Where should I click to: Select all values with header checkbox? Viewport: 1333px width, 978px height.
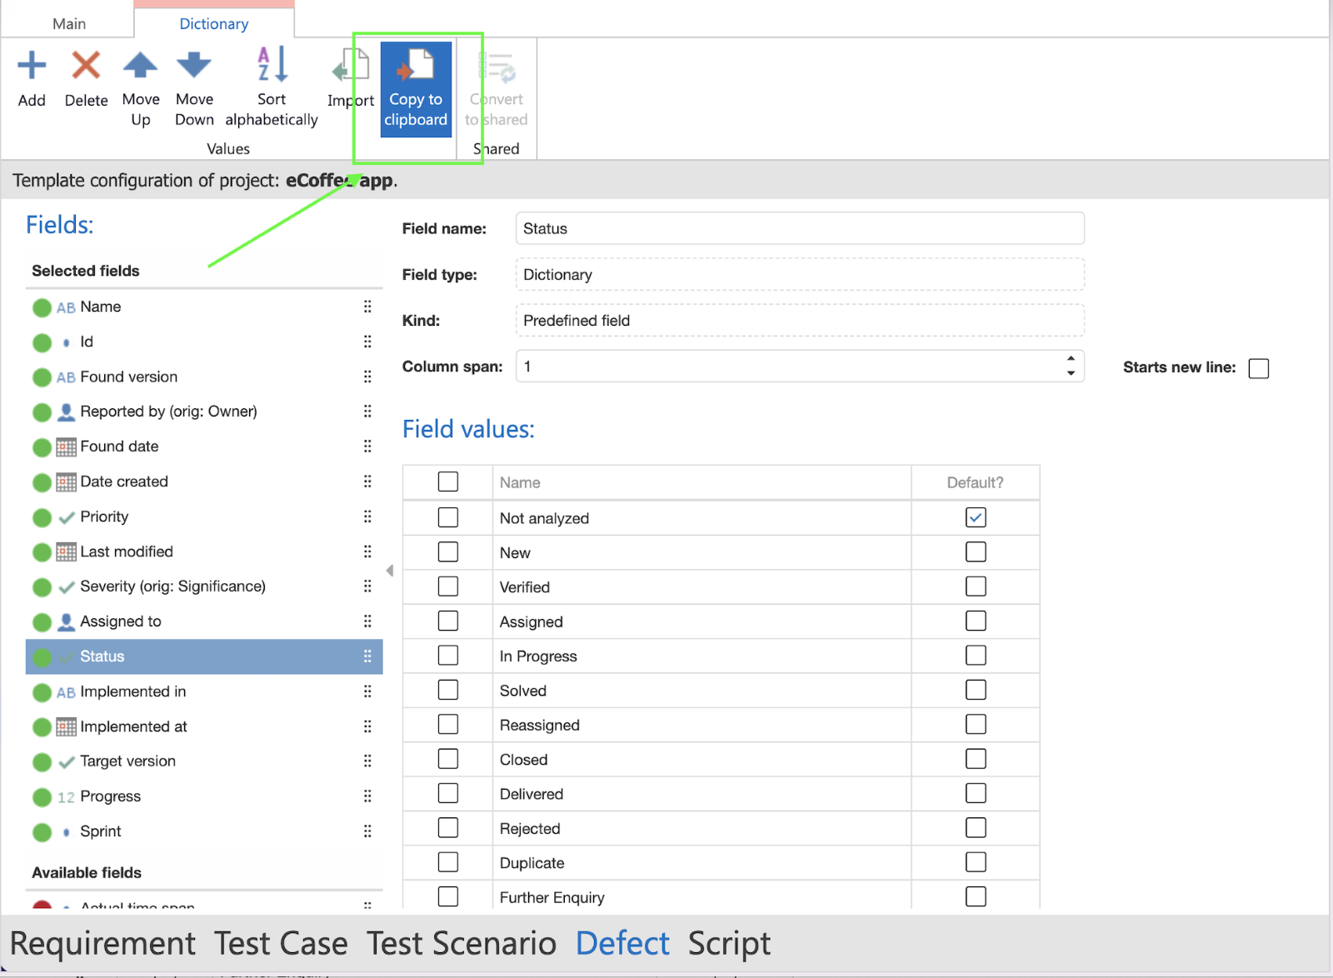[448, 482]
